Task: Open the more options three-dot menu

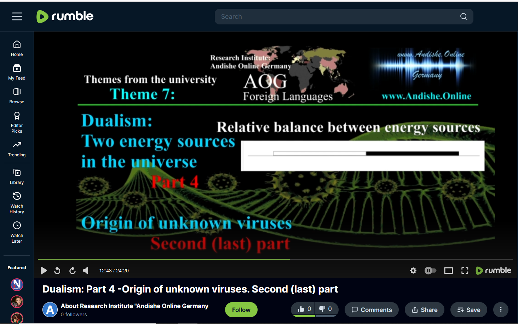Action: [501, 310]
